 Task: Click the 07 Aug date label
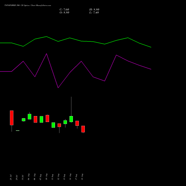point(41,177)
